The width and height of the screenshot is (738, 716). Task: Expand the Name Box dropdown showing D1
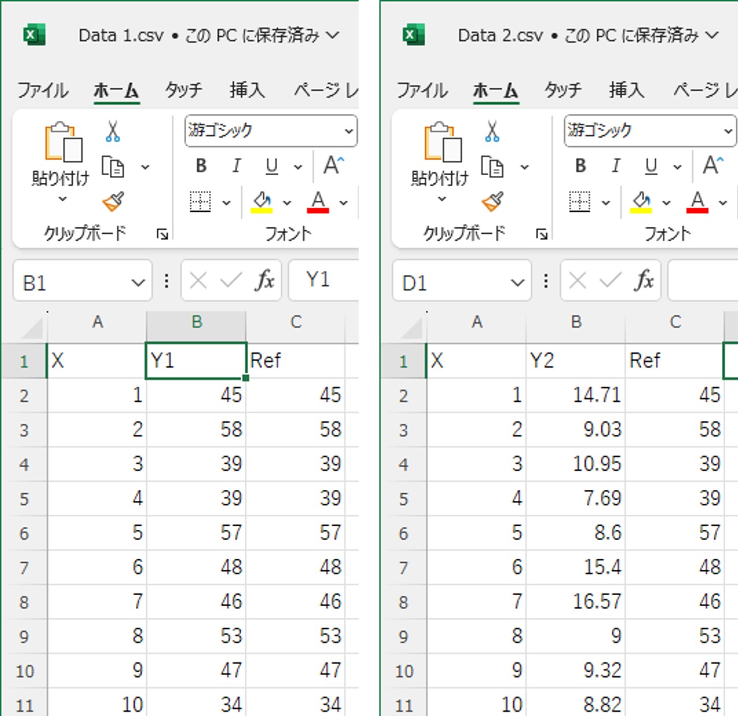pyautogui.click(x=517, y=283)
